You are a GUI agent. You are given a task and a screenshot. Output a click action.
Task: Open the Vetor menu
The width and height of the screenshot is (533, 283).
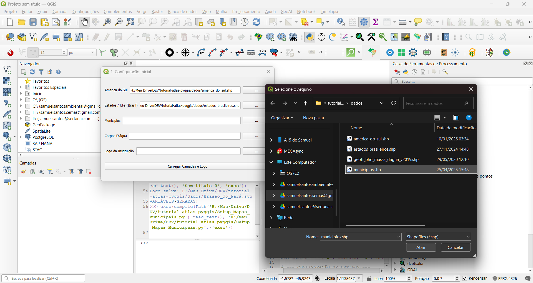(x=142, y=11)
